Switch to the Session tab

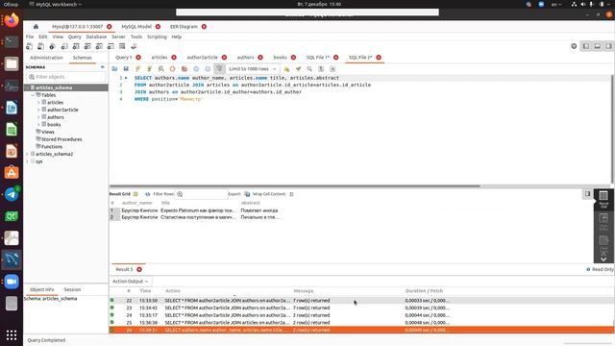click(73, 289)
